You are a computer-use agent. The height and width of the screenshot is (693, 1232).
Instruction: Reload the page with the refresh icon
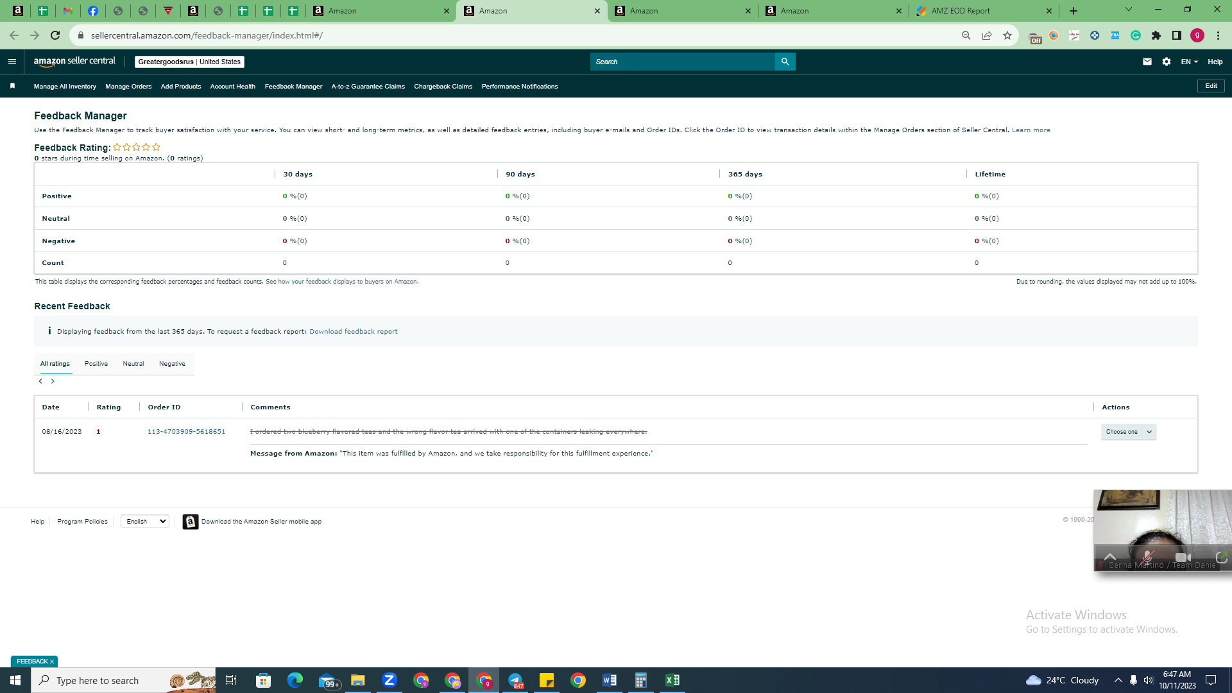55,35
